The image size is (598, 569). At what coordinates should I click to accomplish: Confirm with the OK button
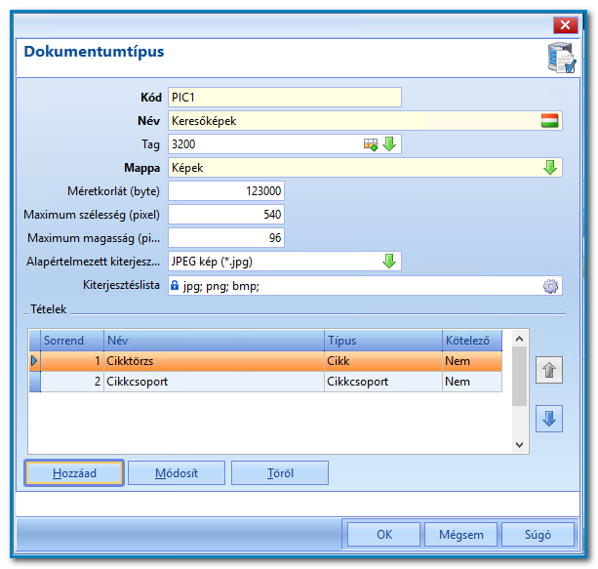(x=384, y=535)
